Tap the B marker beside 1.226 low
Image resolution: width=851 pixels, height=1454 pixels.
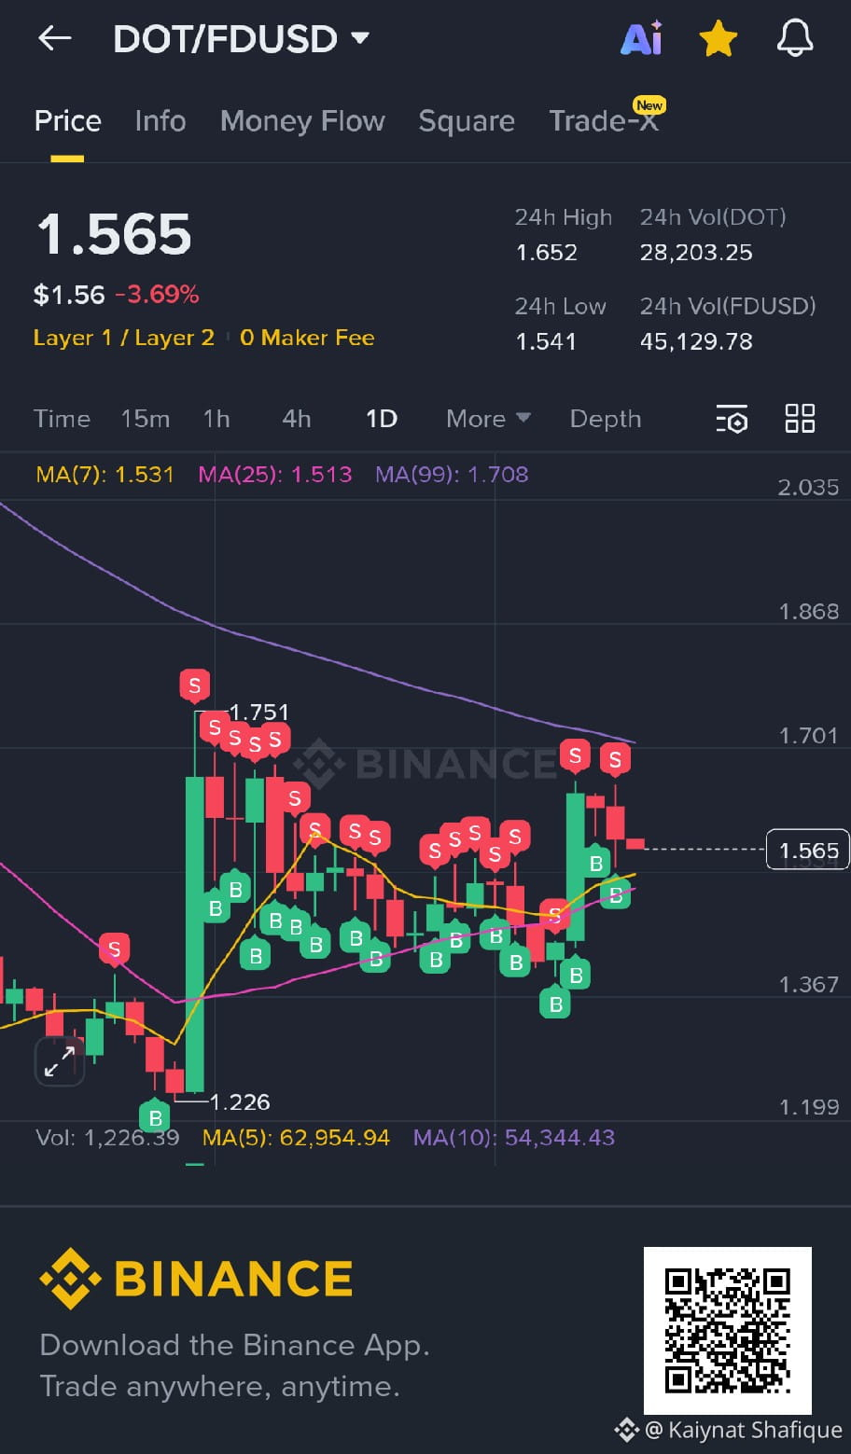click(155, 1116)
